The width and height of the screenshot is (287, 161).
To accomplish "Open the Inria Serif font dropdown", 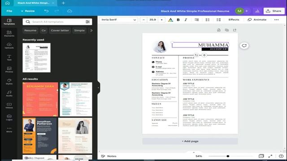I will click(118, 20).
